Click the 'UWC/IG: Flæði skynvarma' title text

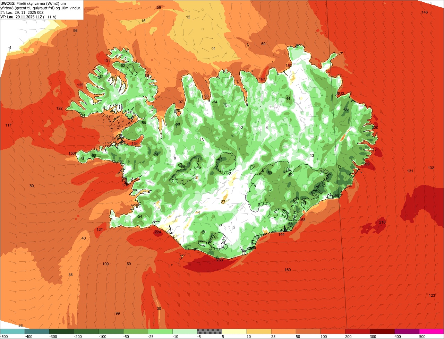coord(24,3)
